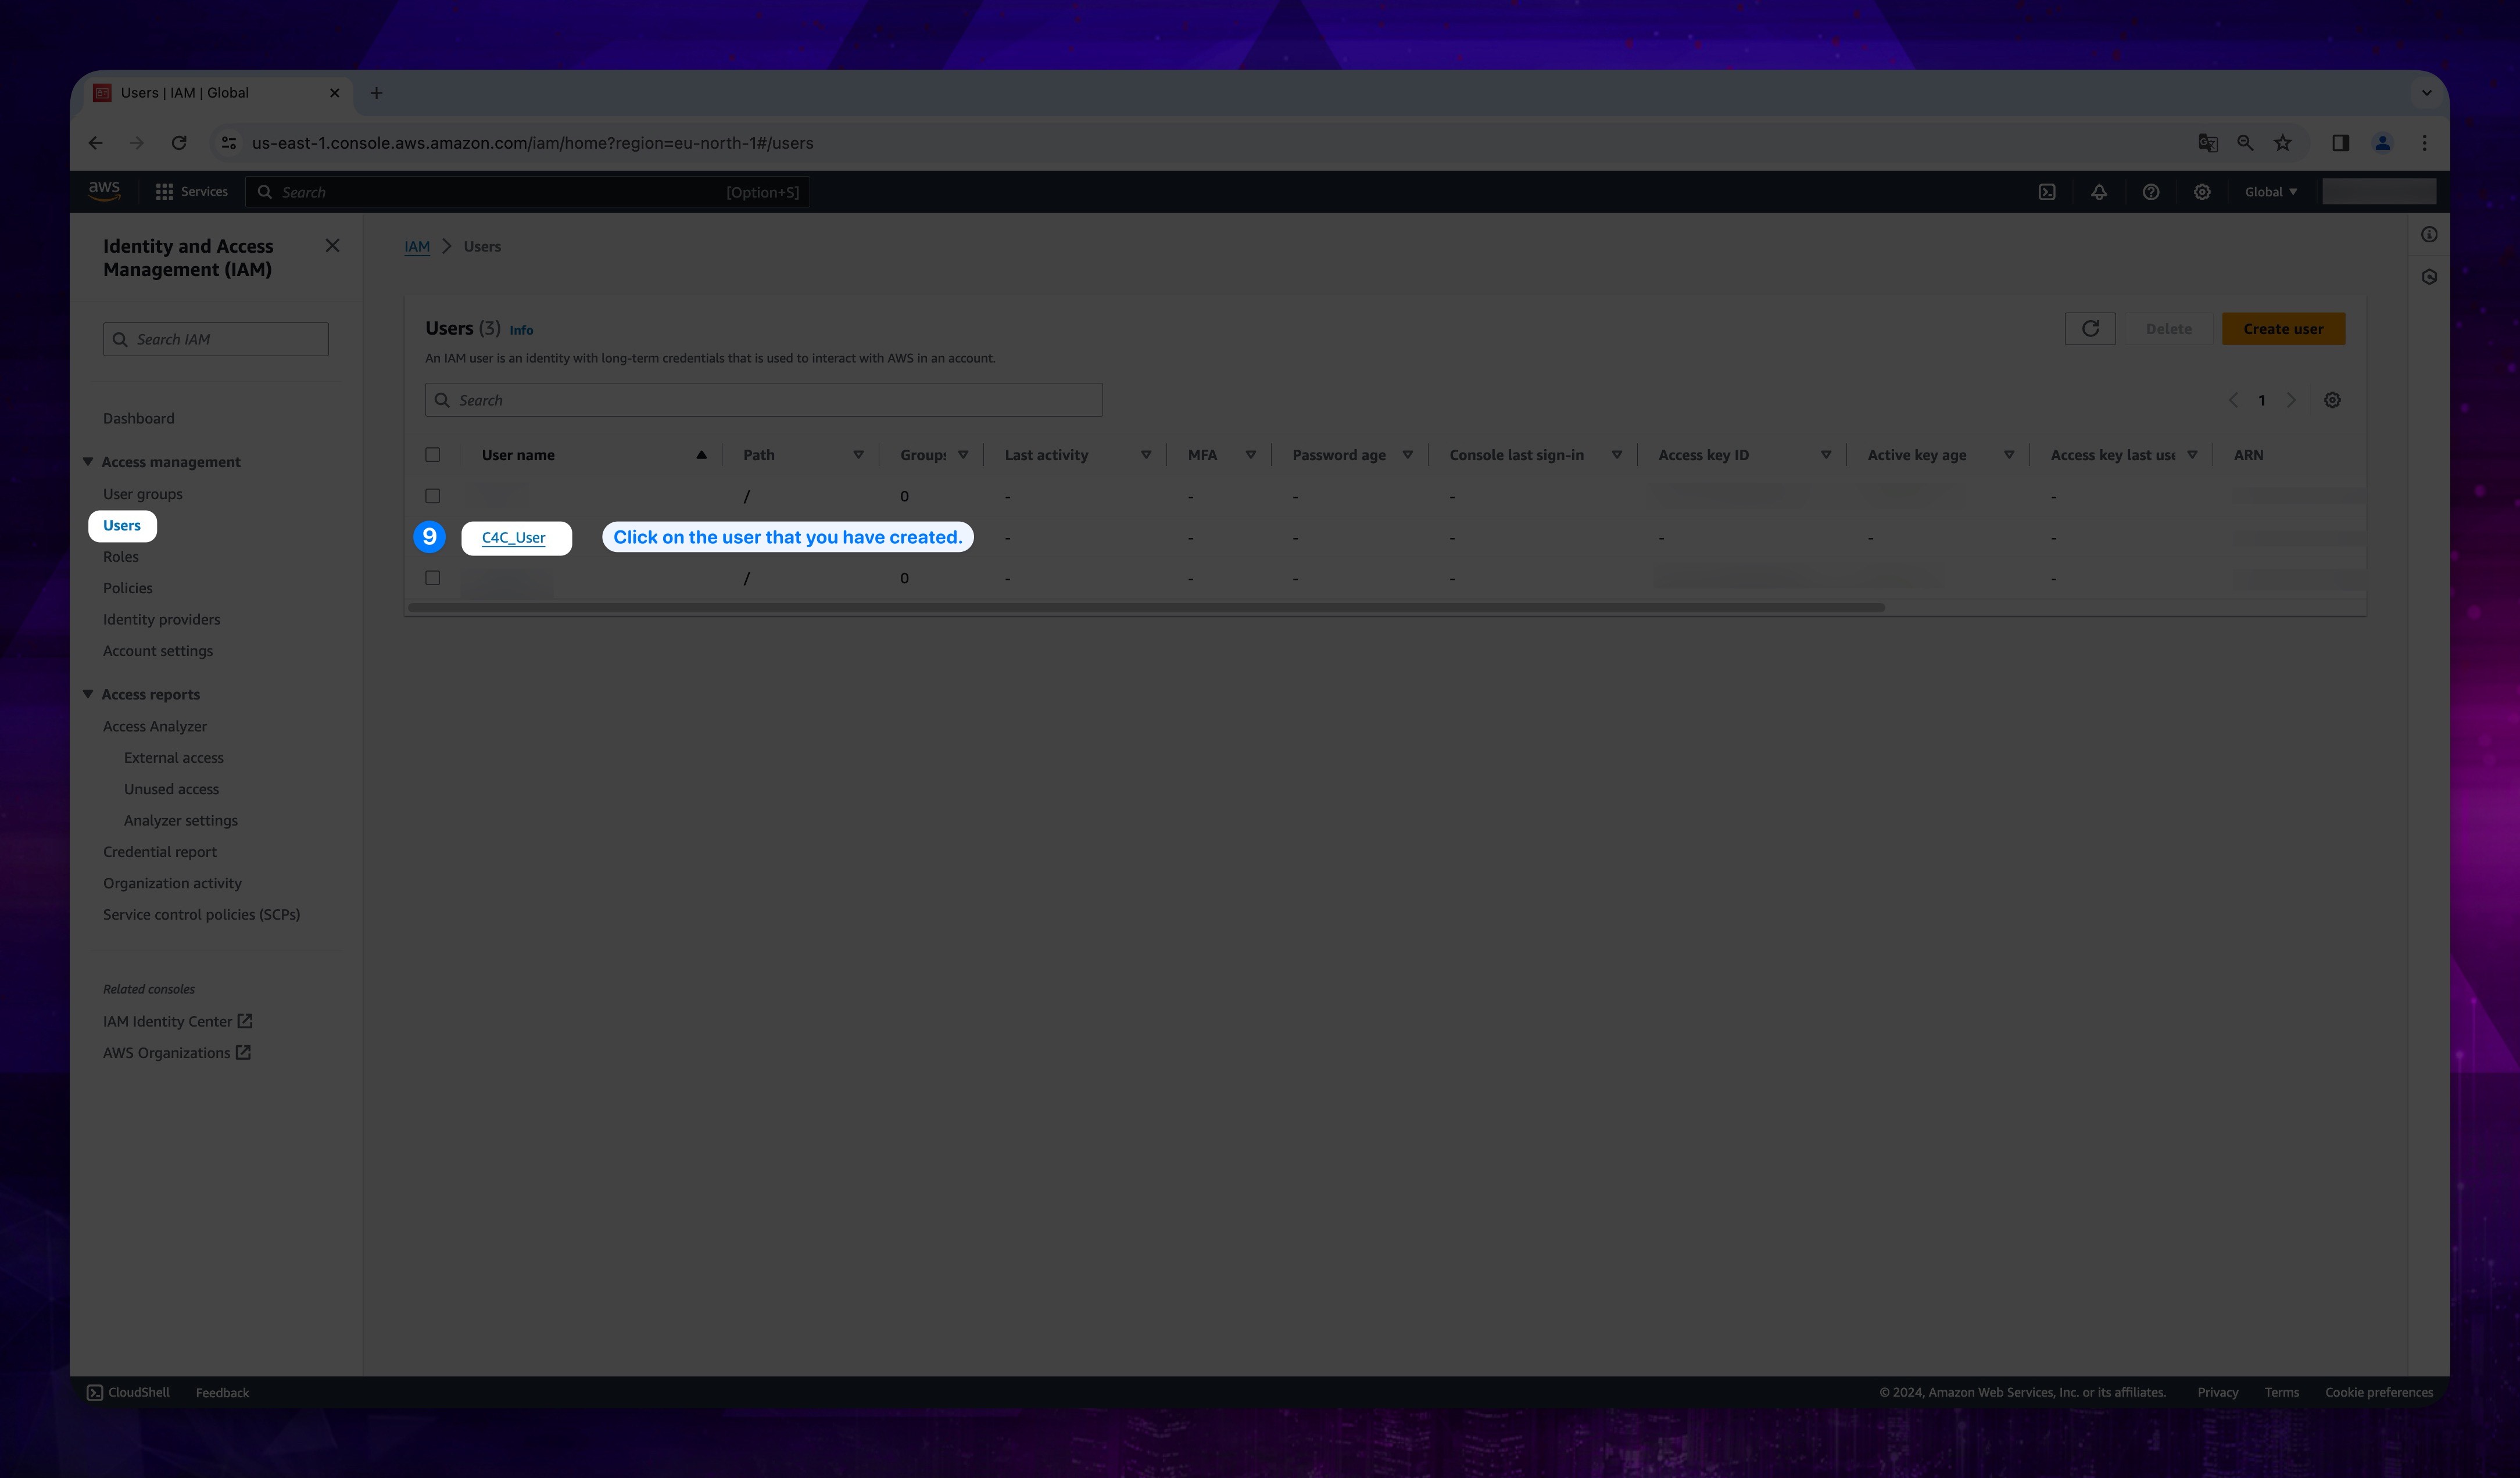Click the IAM breadcrumb link
The height and width of the screenshot is (1478, 2520).
click(417, 246)
